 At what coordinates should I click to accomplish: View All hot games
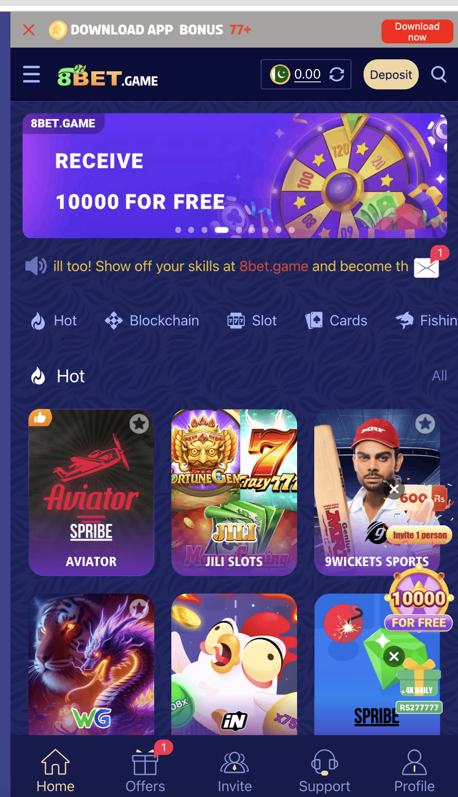439,376
